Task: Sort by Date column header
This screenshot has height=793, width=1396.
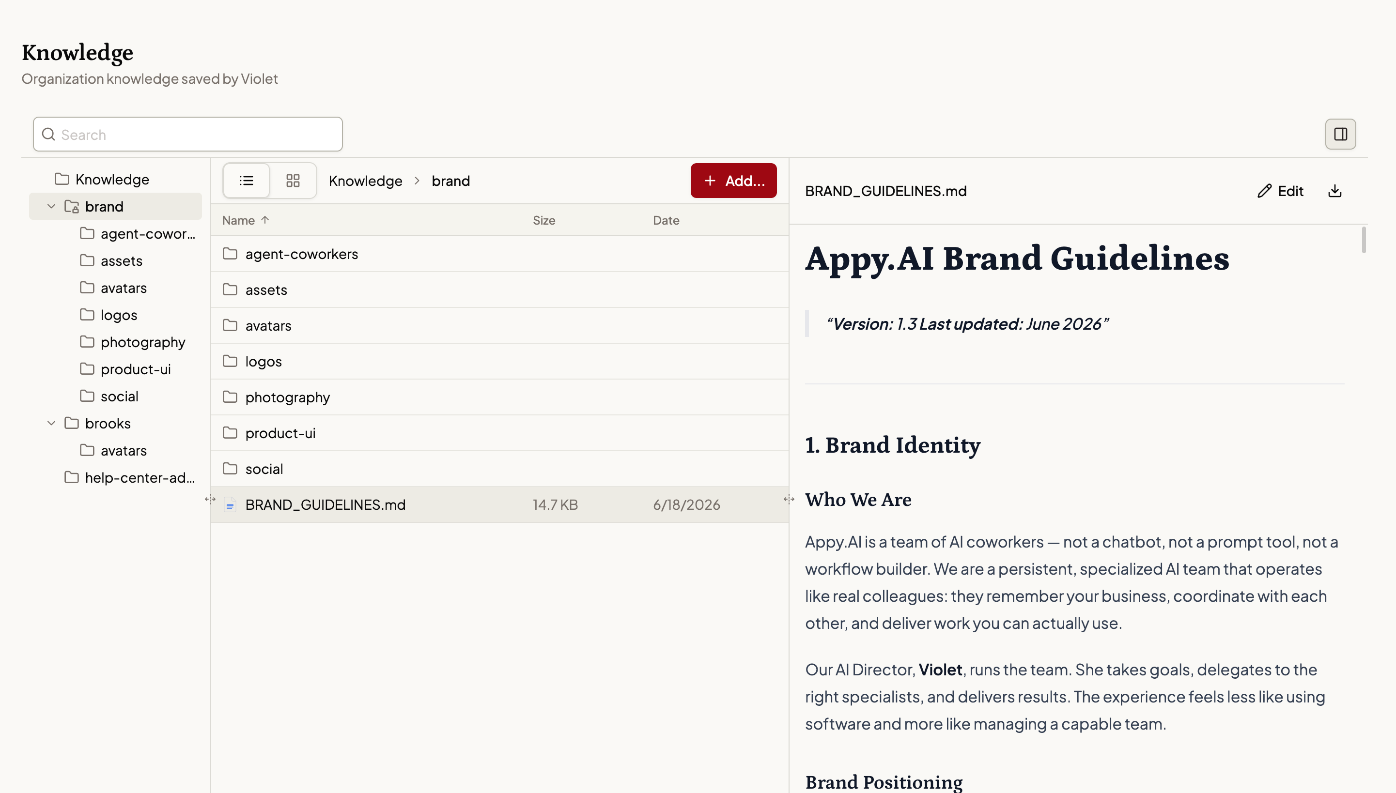Action: point(666,220)
